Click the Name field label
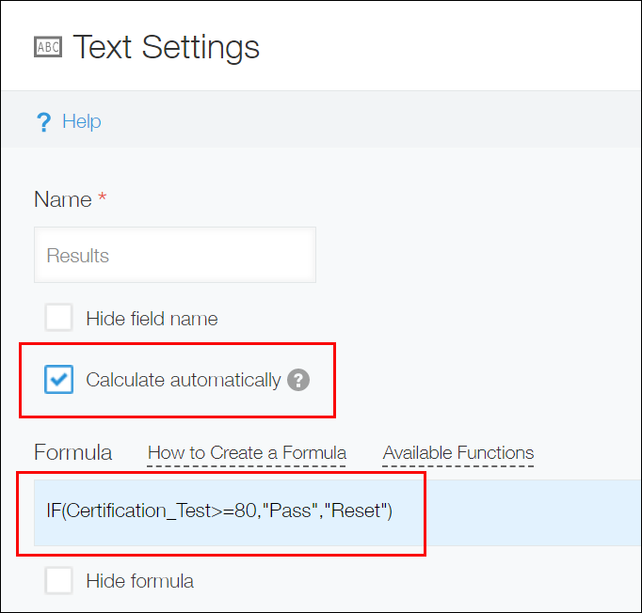This screenshot has width=642, height=613. coord(62,199)
